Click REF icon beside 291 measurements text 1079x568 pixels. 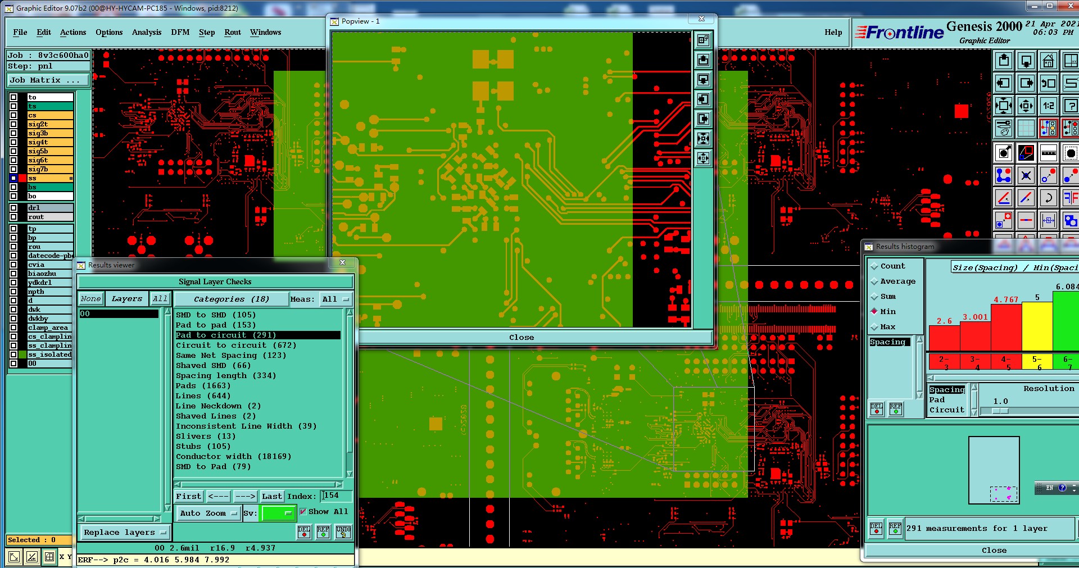coord(895,529)
